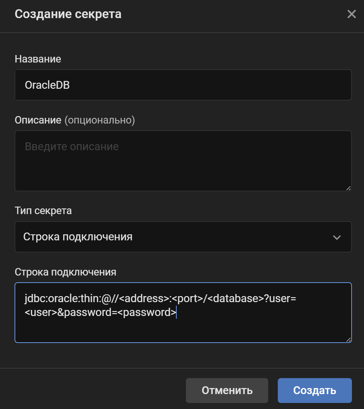364x409 pixels.
Task: Select the OracleDB name text field
Action: pos(183,84)
